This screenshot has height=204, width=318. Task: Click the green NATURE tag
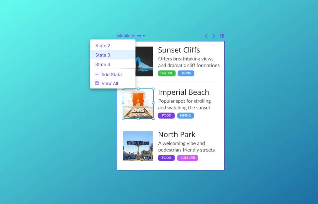(x=167, y=73)
